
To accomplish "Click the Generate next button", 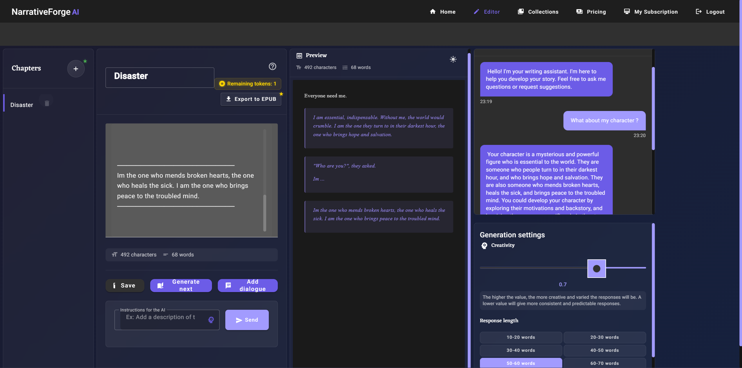I will 181,285.
